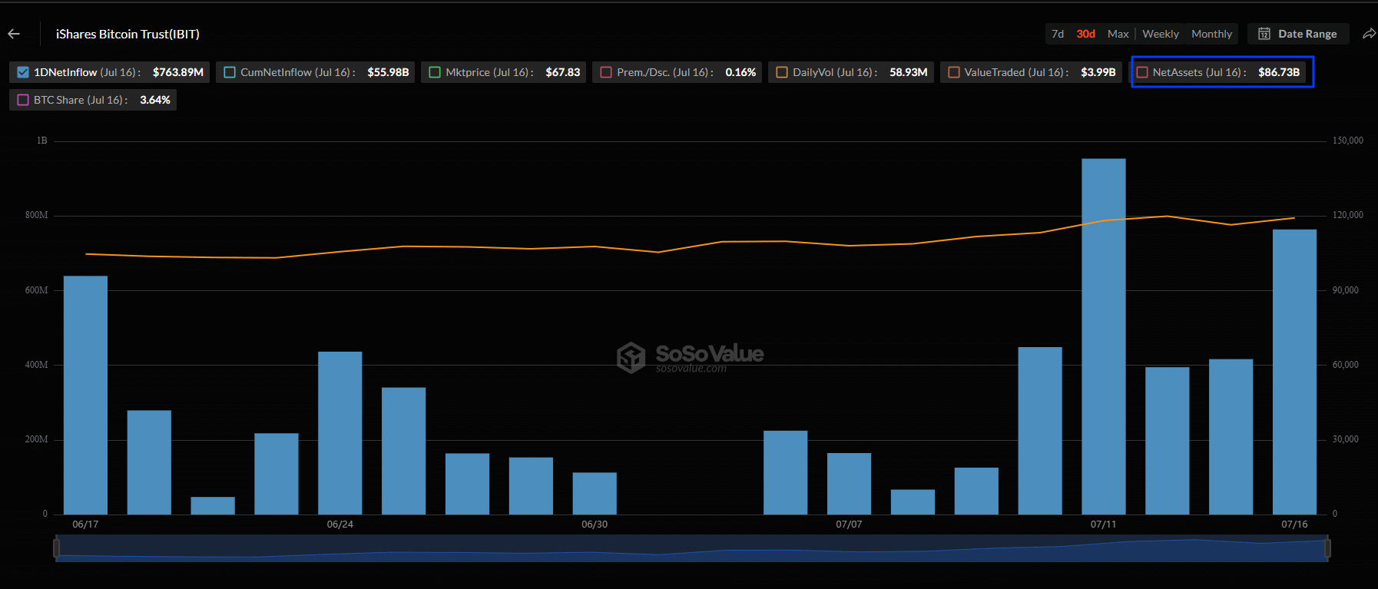Image resolution: width=1378 pixels, height=589 pixels.
Task: Toggle the ValueTraded checkbox
Action: (x=954, y=72)
